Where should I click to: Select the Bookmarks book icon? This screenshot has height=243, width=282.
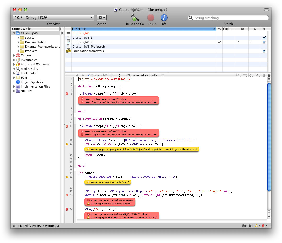pyautogui.click(x=18, y=73)
